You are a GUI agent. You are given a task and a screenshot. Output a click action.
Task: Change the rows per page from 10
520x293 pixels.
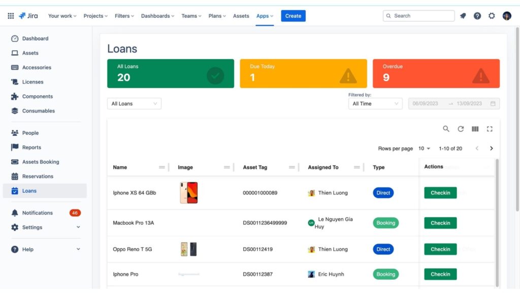tap(425, 148)
